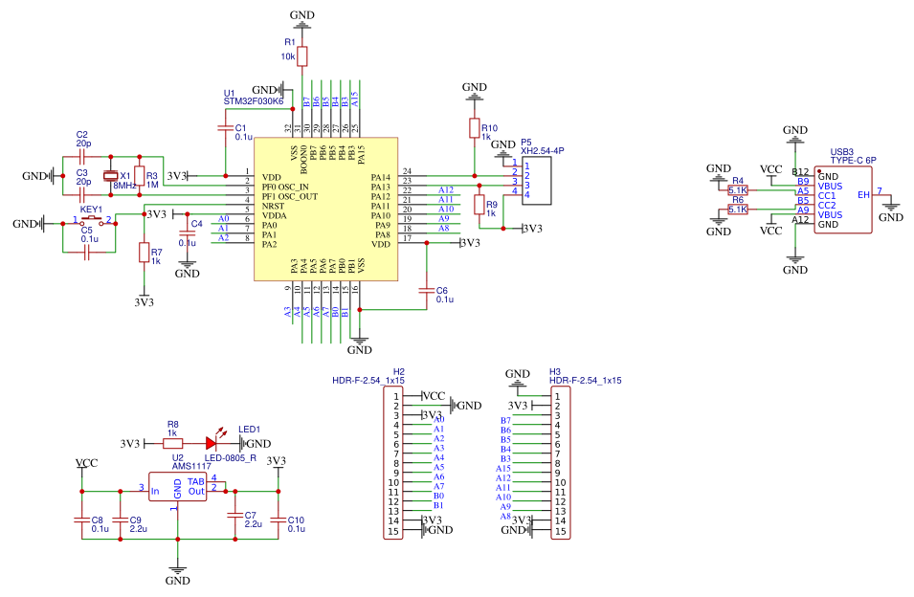Select the R10 1k resistor symbol
914x597 pixels.
(x=474, y=129)
